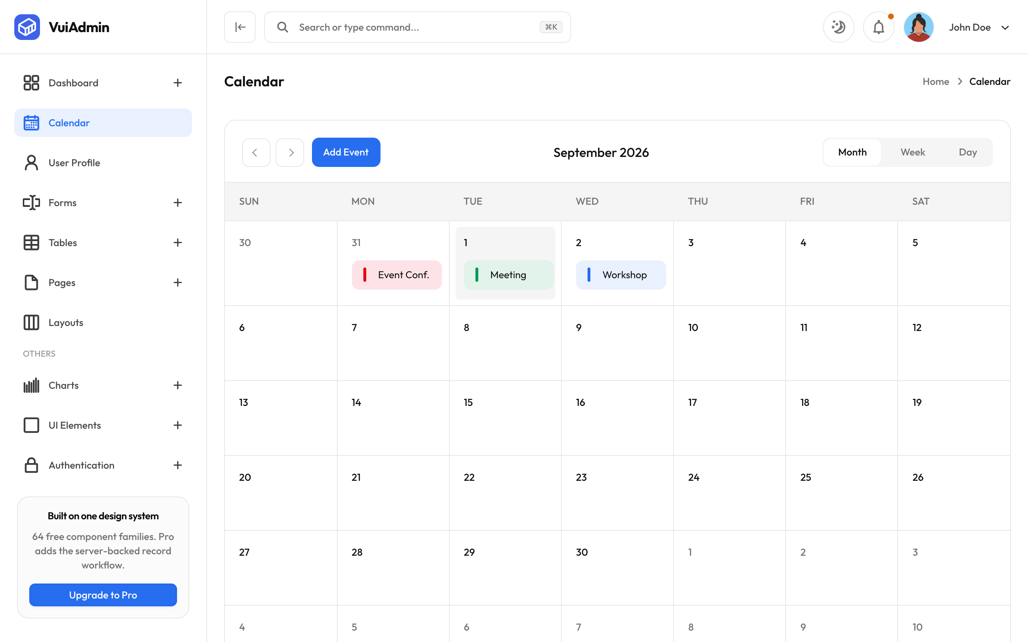Click the Charts bars icon
Viewport: 1028px width, 642px height.
31,385
